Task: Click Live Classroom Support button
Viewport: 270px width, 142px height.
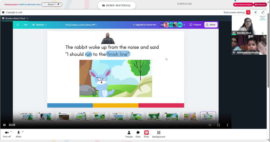Action: 243,5
